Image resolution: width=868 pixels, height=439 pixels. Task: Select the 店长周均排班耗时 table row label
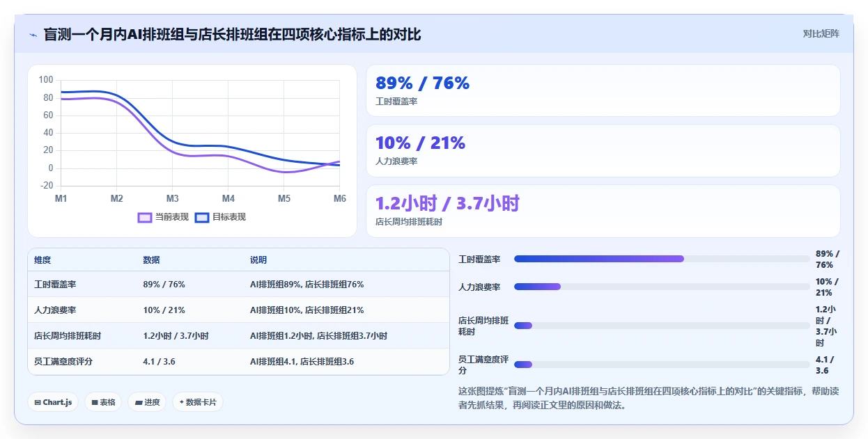[68, 336]
